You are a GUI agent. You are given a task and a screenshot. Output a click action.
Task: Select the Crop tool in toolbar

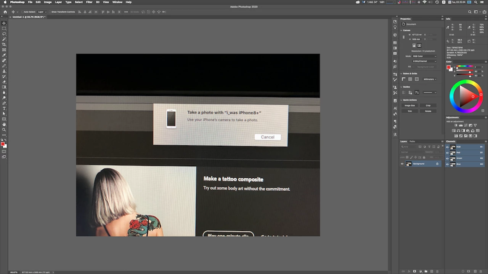(4, 45)
